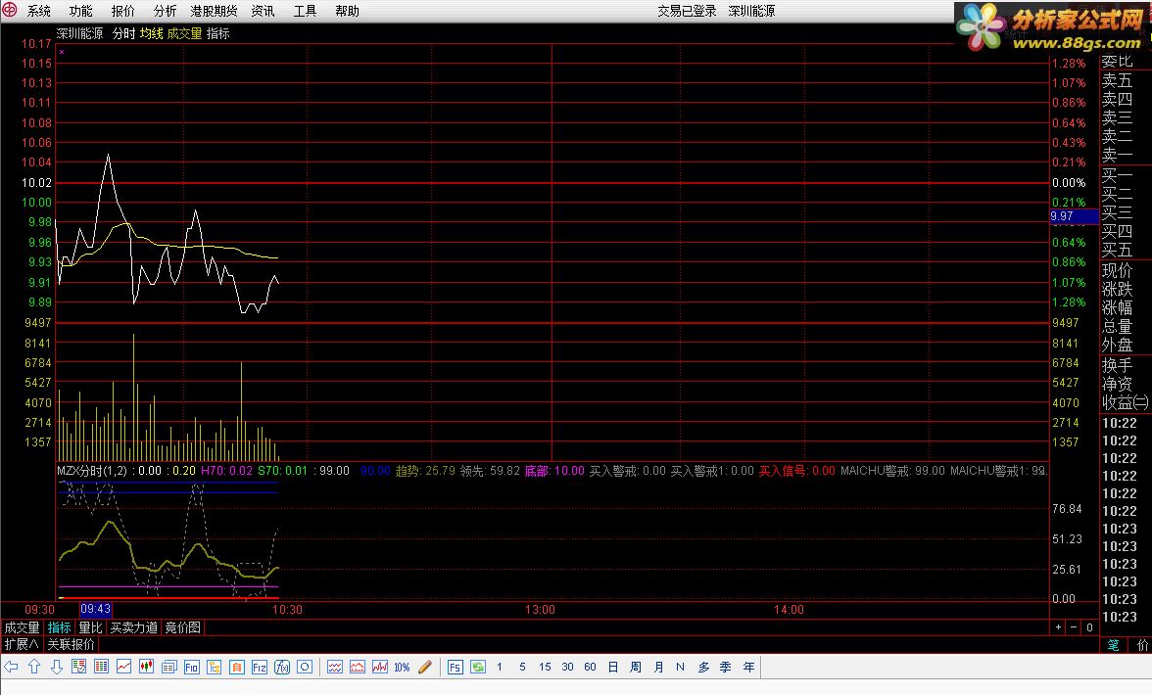Image resolution: width=1152 pixels, height=695 pixels.
Task: Open the 系统 menu
Action: point(39,10)
